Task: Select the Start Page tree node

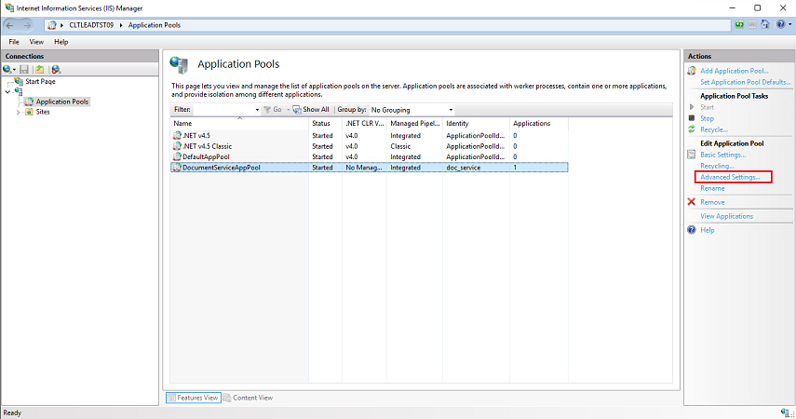Action: (40, 81)
